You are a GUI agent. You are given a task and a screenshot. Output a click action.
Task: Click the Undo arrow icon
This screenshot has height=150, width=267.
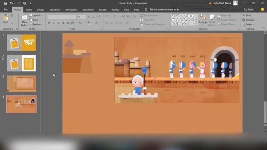pyautogui.click(x=11, y=3)
